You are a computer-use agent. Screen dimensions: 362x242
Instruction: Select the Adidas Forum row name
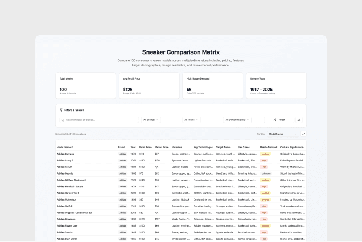(65, 167)
